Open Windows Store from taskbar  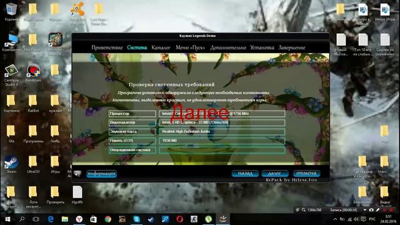(x=93, y=219)
